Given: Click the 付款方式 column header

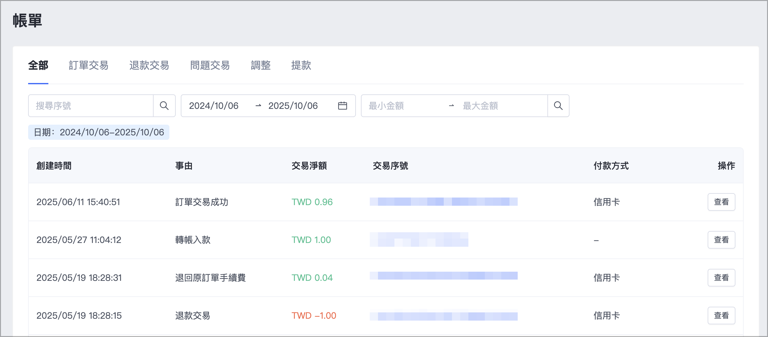Looking at the screenshot, I should [611, 166].
